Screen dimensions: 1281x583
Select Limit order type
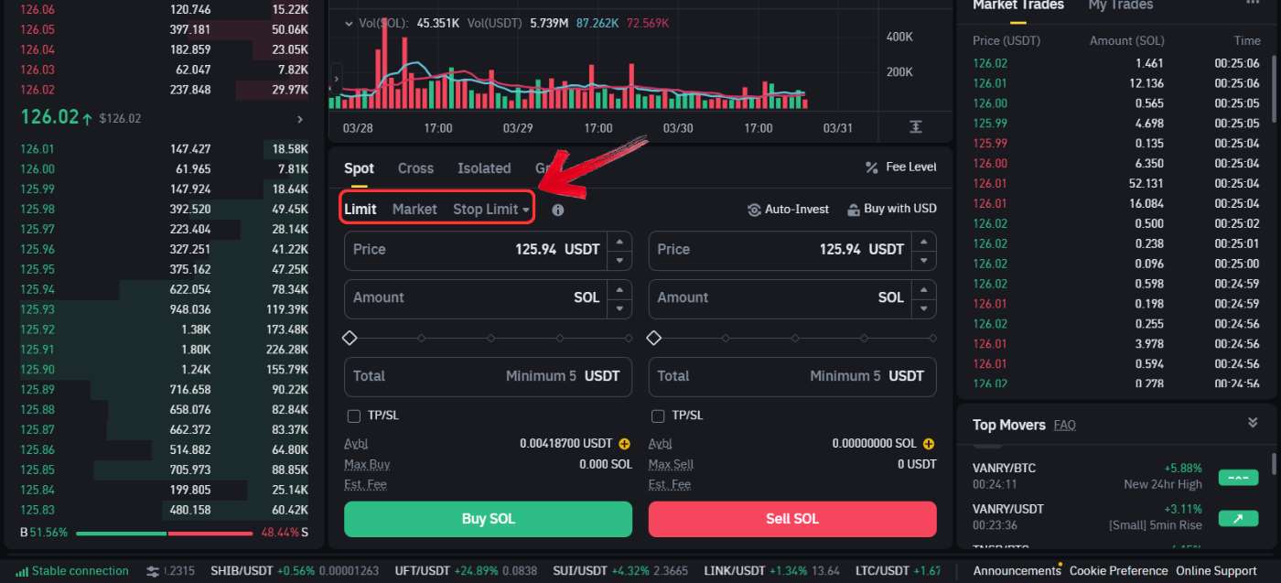point(361,210)
